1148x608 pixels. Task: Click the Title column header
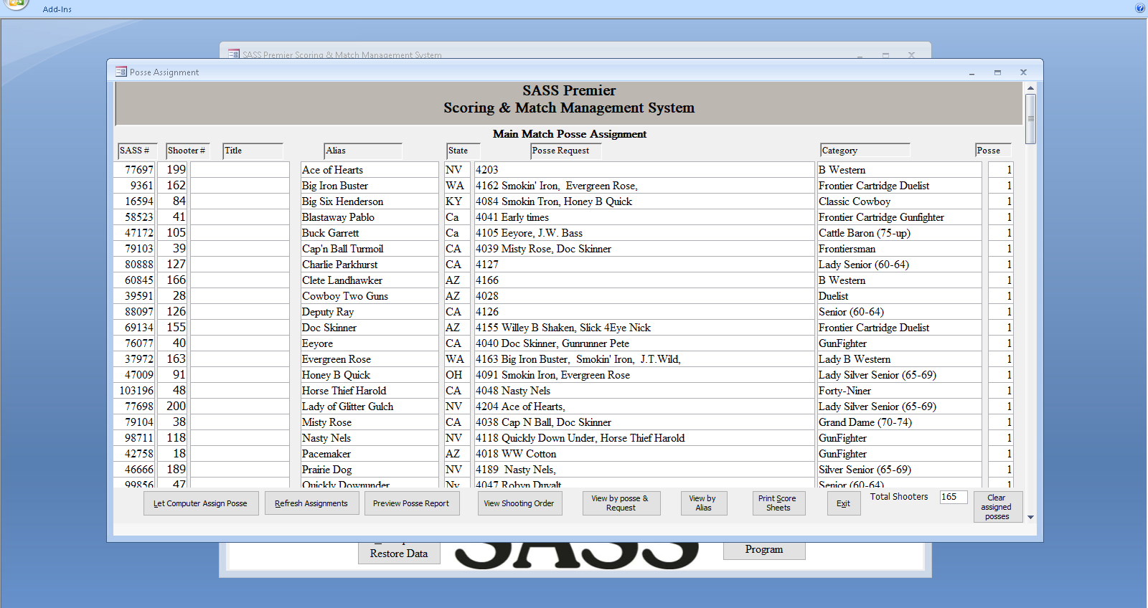point(253,151)
